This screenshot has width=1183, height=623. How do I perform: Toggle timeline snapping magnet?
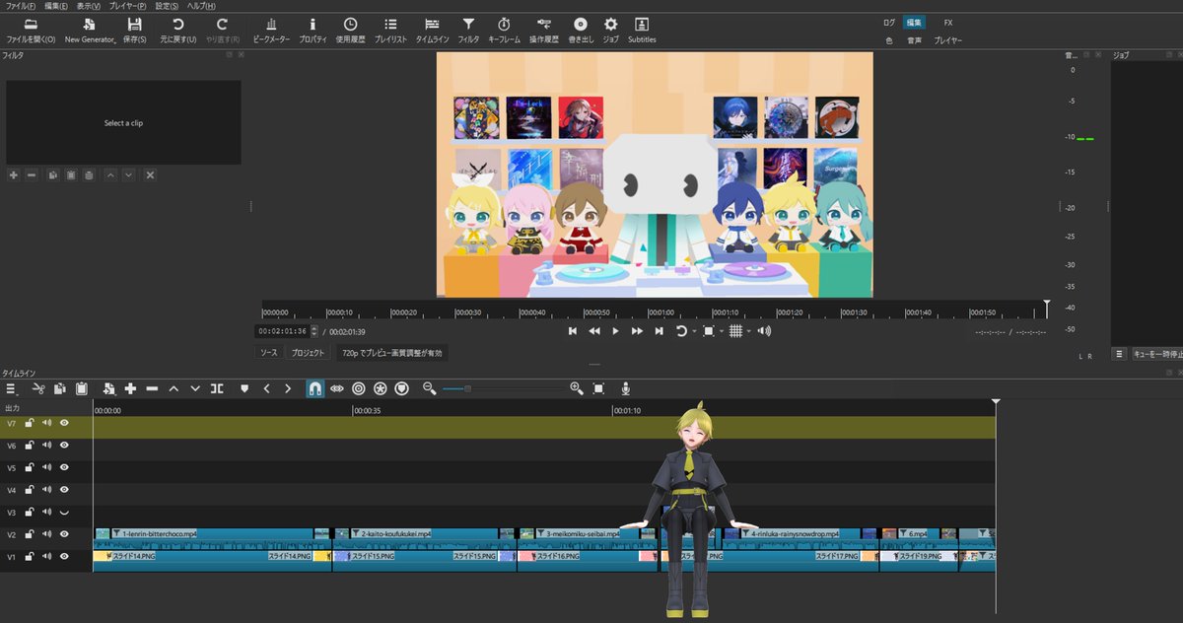[x=314, y=389]
